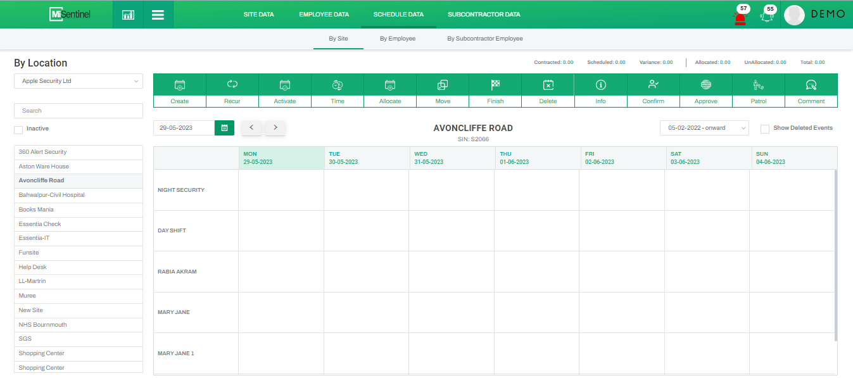Open the Patrol tool

tap(758, 85)
